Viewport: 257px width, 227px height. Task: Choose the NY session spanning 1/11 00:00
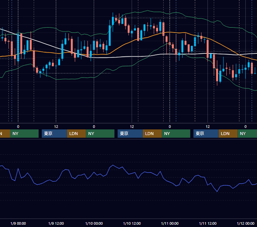tap(176, 134)
